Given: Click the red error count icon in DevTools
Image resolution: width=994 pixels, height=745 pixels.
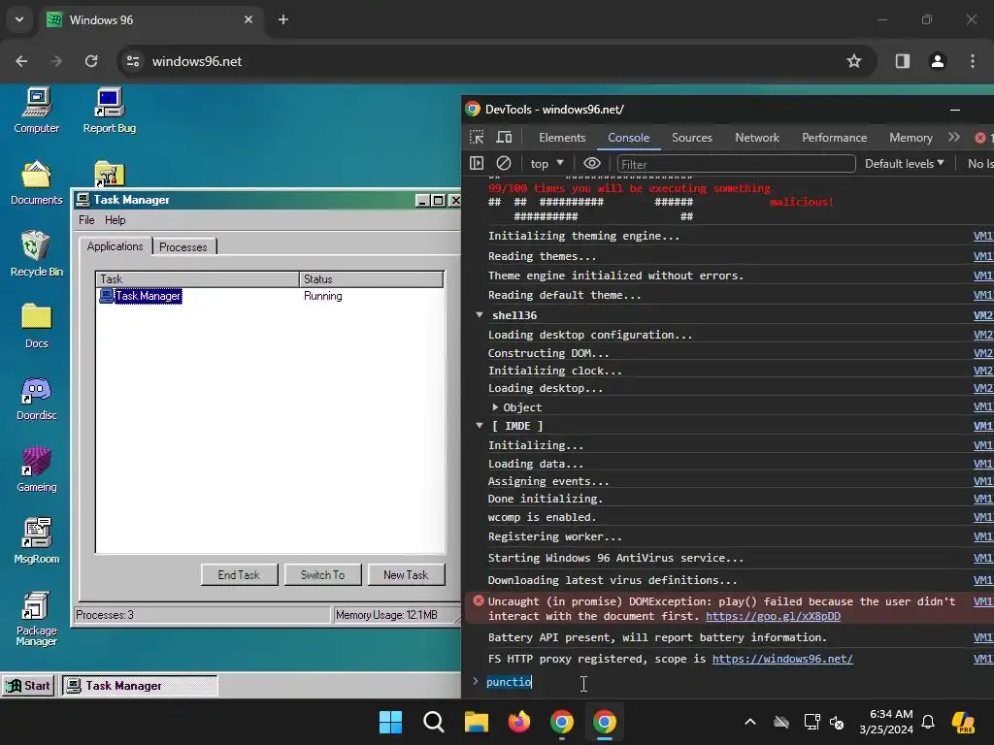Looking at the screenshot, I should tap(980, 138).
